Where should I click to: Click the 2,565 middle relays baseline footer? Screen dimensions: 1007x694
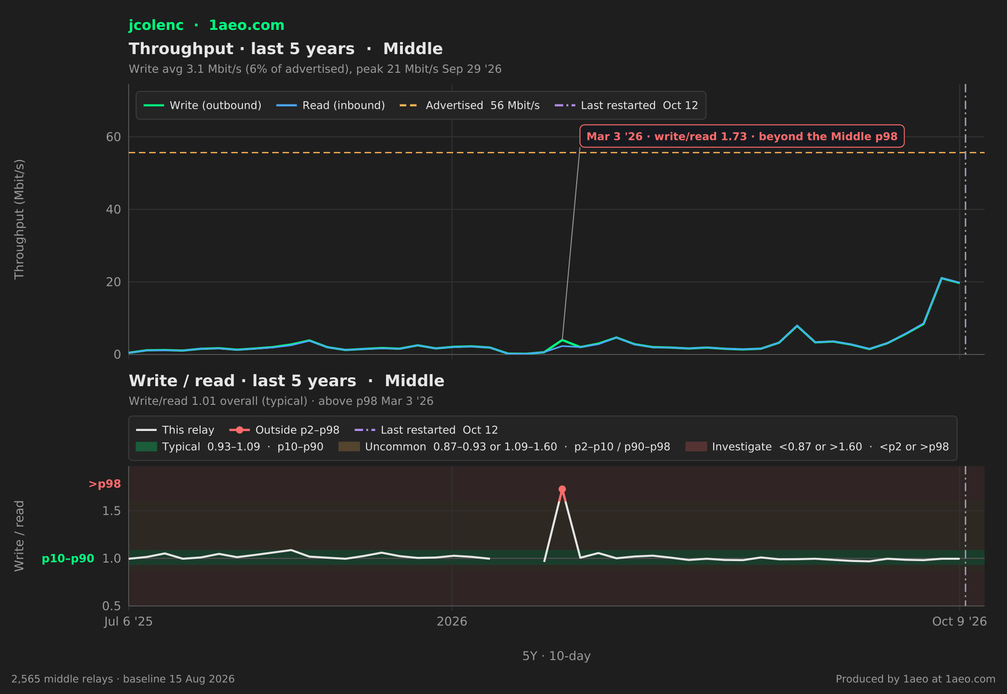pyautogui.click(x=123, y=679)
